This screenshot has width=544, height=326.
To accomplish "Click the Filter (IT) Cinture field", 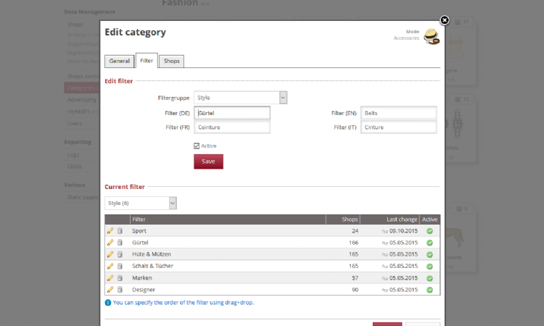I will pos(398,128).
